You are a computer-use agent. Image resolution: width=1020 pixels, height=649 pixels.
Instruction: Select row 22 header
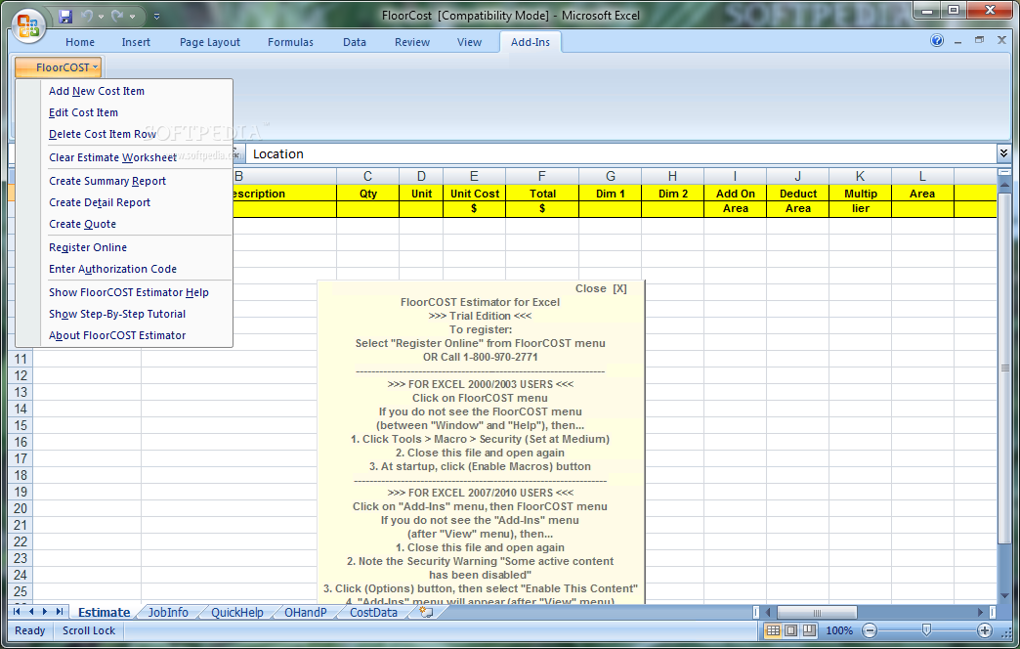pos(21,541)
